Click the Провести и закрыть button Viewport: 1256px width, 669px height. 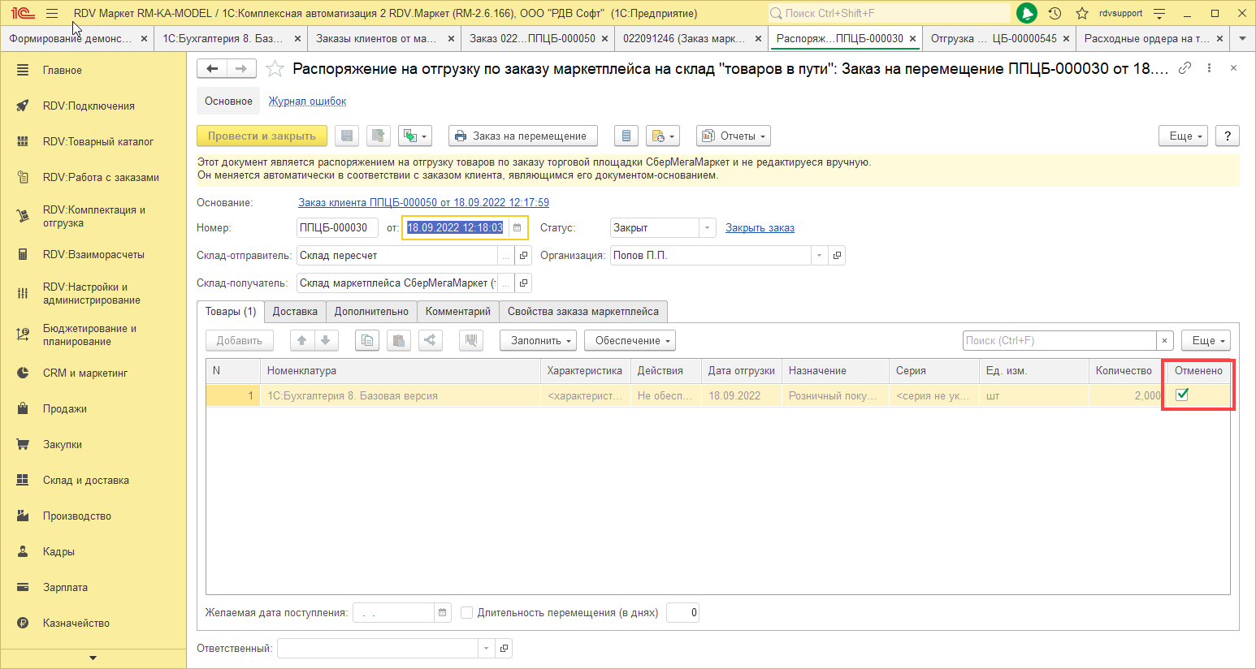coord(262,136)
